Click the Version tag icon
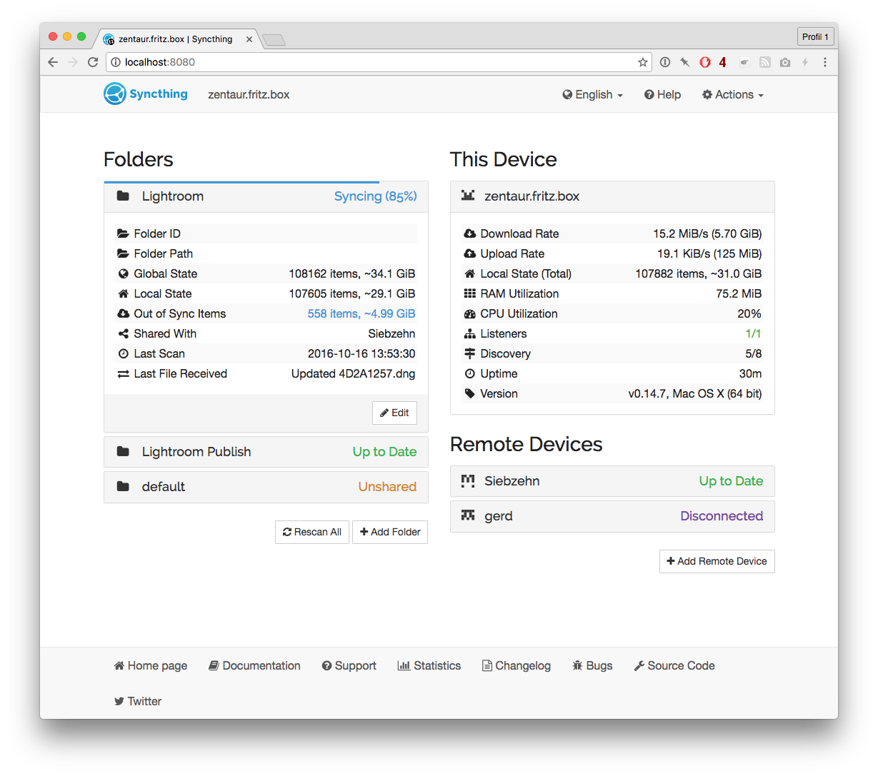This screenshot has width=878, height=776. [x=469, y=393]
